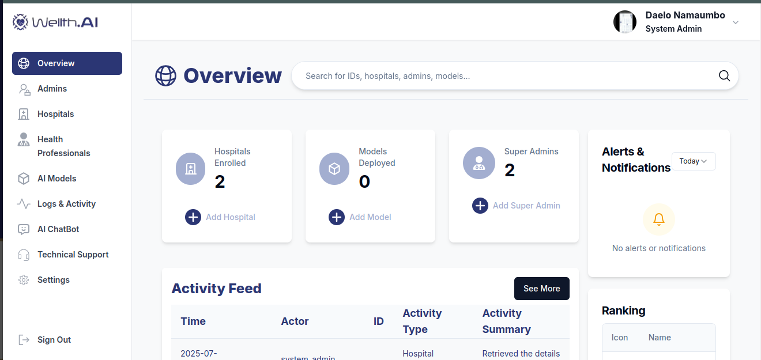This screenshot has width=761, height=360.
Task: Click the ID column header
Action: coord(379,321)
